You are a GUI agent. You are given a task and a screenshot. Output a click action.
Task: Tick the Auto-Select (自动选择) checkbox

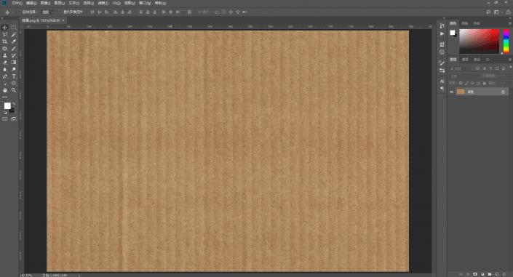[x=20, y=12]
